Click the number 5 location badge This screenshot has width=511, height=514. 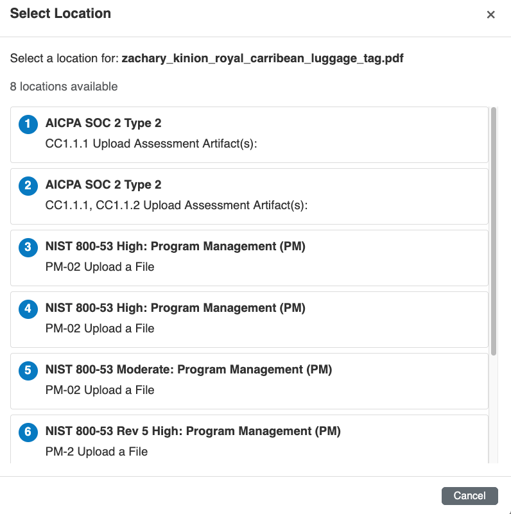pos(28,371)
